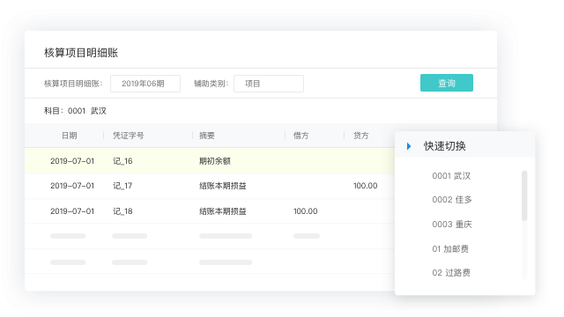Open voucher 记_17 link
This screenshot has height=317, width=564.
tap(122, 186)
